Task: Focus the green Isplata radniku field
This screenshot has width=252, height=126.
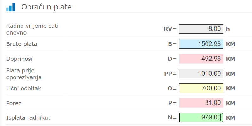Action: [201, 117]
